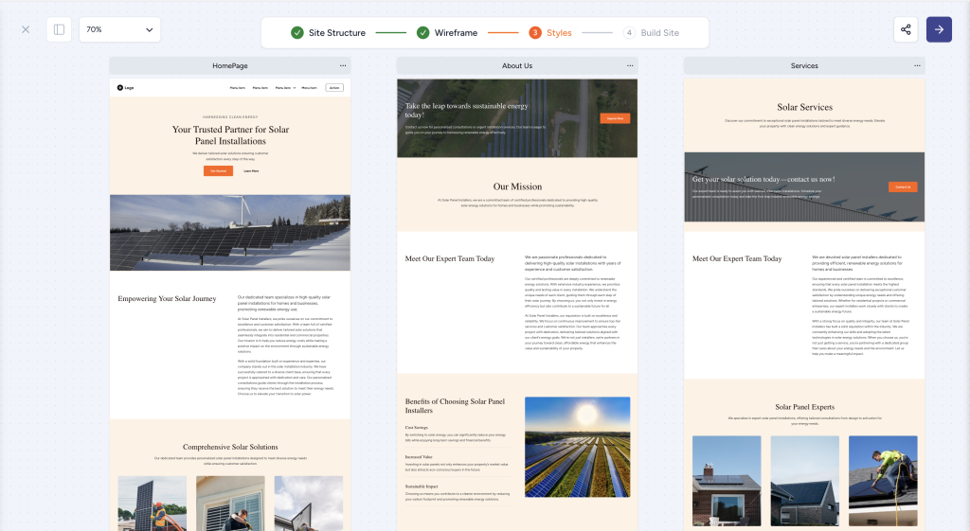Click 'Meet Our Expert Team Today' in Services
The image size is (970, 531).
(x=737, y=259)
